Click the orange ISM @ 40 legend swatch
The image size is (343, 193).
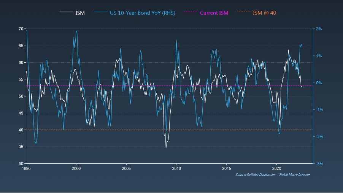click(243, 13)
